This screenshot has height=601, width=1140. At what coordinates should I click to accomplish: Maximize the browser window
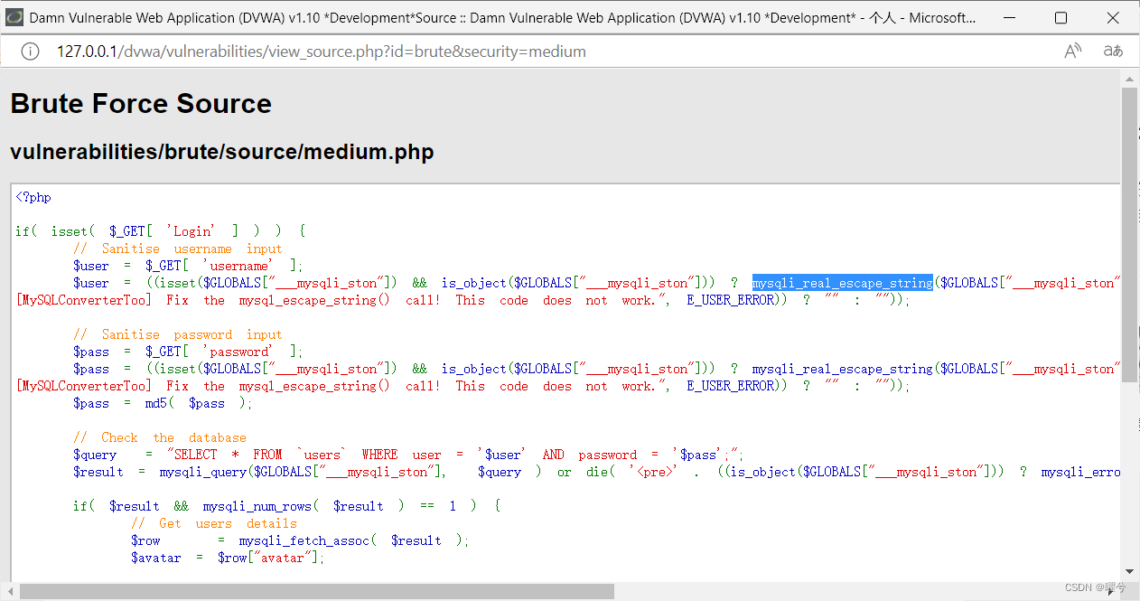pyautogui.click(x=1061, y=18)
